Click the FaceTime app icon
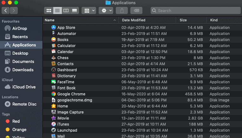Viewport: 242px width, 138px height. [x=53, y=82]
